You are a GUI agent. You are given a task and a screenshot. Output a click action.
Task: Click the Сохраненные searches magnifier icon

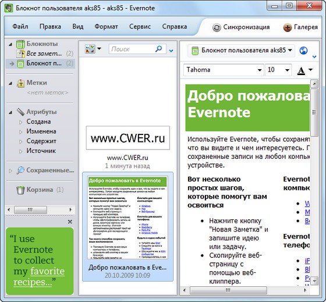click(x=20, y=170)
